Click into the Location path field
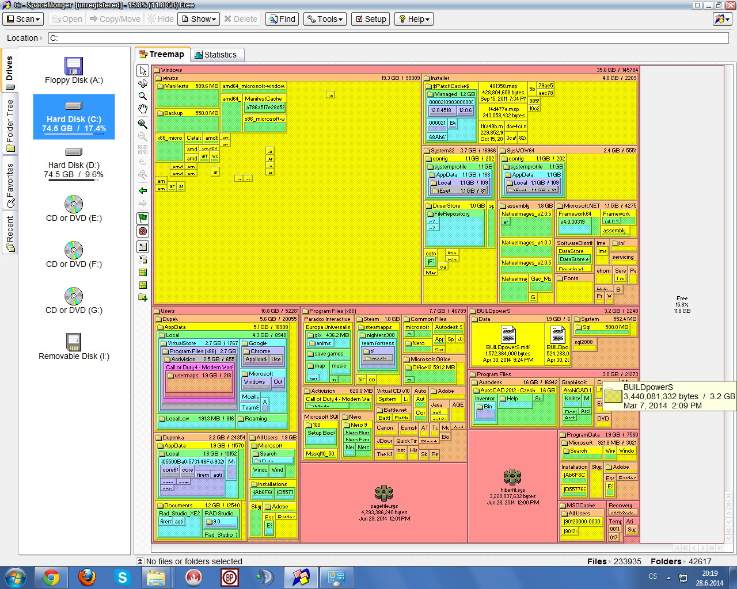737x589 pixels. coord(389,38)
